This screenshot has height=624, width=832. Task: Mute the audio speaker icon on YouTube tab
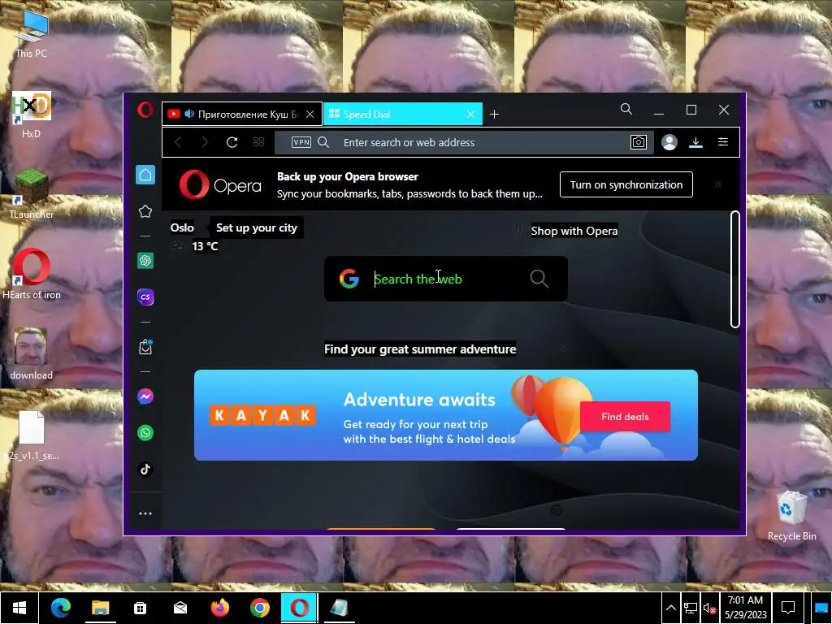(x=189, y=114)
